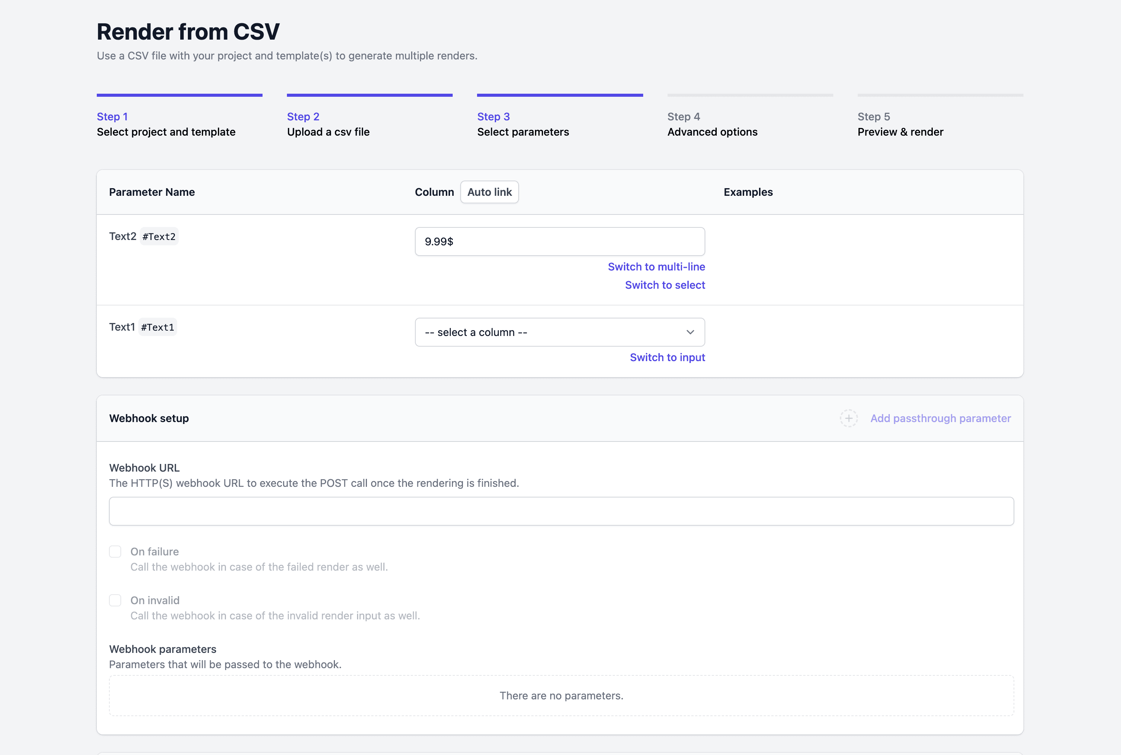Image resolution: width=1121 pixels, height=755 pixels.
Task: Go to Step 1 Select project and template
Action: tap(166, 124)
